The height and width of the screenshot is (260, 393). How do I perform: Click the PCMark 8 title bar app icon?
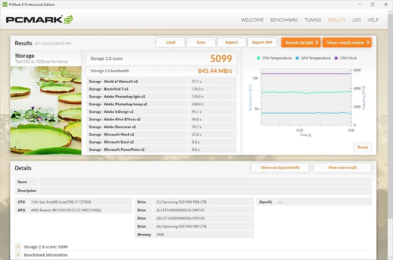(5, 5)
